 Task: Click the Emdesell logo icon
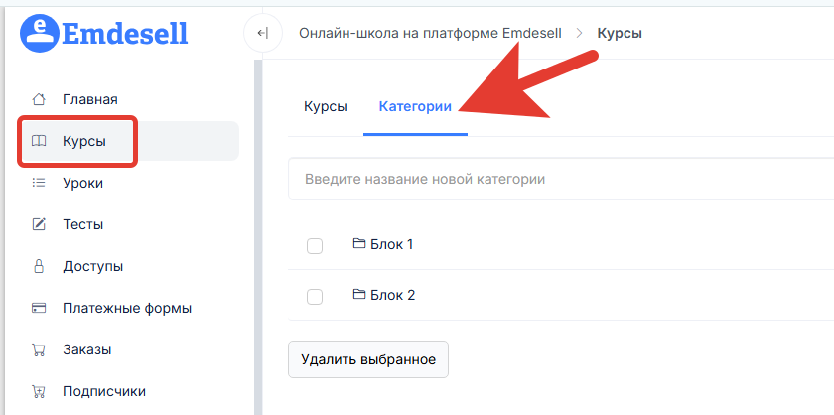39,33
